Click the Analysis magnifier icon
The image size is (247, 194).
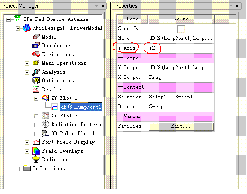pyautogui.click(x=36, y=72)
